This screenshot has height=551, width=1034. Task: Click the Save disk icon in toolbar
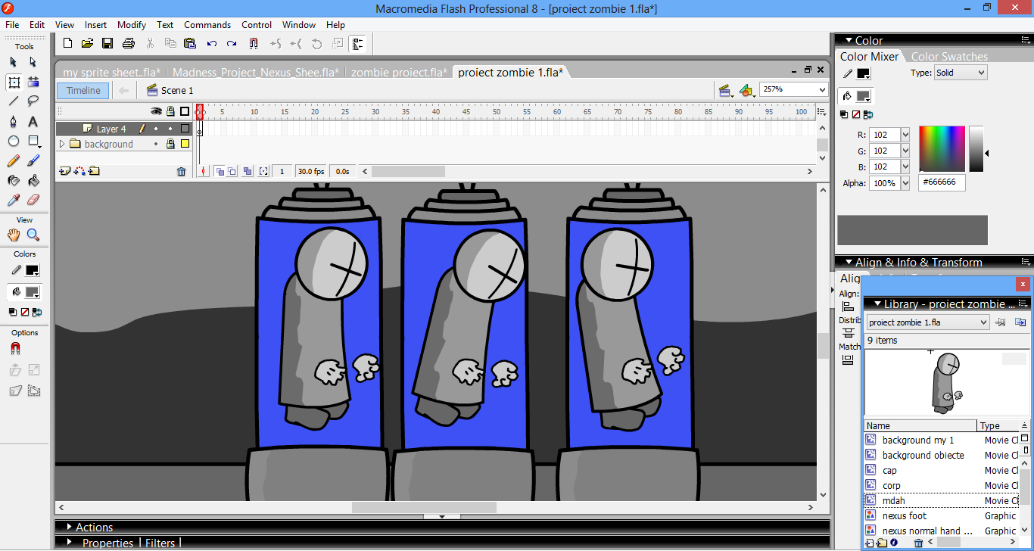point(107,43)
